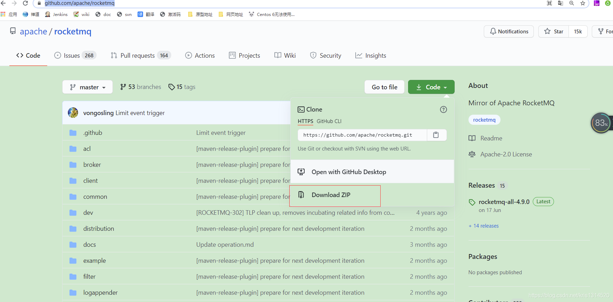The height and width of the screenshot is (302, 613).
Task: Click the Go to file button
Action: 384,87
